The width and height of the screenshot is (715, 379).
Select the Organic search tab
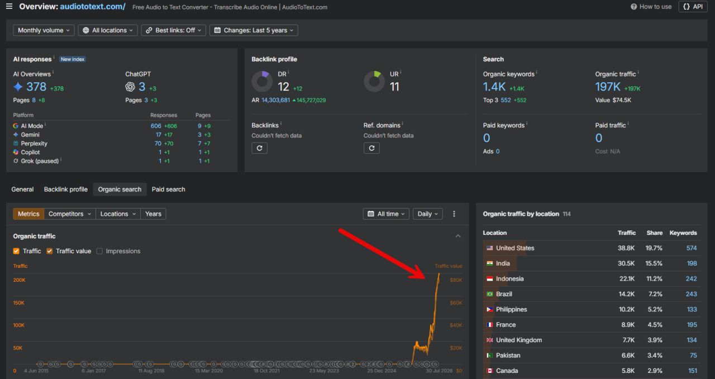[120, 190]
